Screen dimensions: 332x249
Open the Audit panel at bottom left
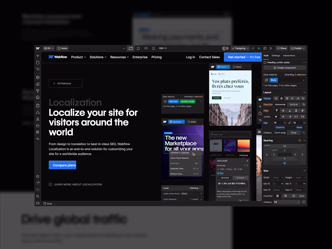tap(37, 189)
